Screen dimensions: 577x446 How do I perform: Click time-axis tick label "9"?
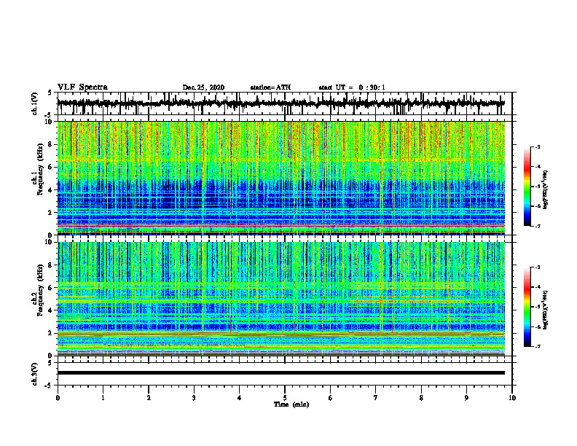(466, 398)
